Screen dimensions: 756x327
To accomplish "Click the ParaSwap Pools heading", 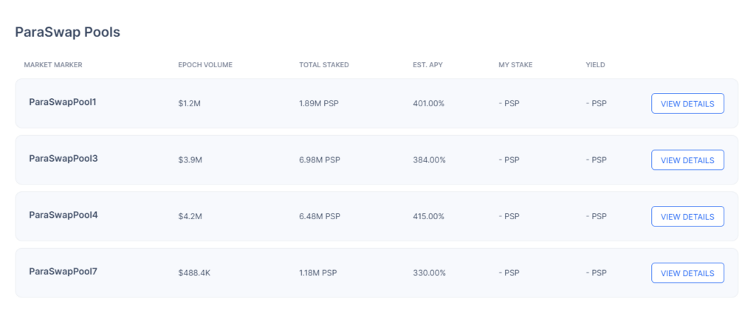I will pos(67,32).
